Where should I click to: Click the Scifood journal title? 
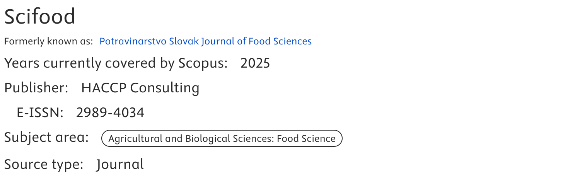coord(40,17)
